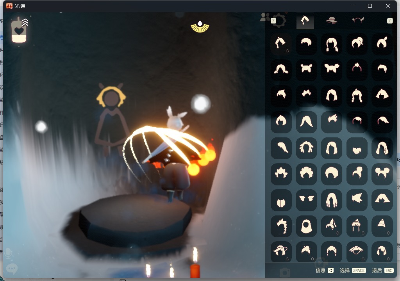This screenshot has width=400, height=281.
Task: Open the heart candle icon at top left
Action: tap(19, 30)
